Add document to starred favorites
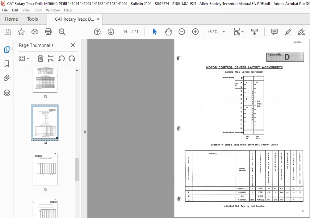 click(21, 32)
